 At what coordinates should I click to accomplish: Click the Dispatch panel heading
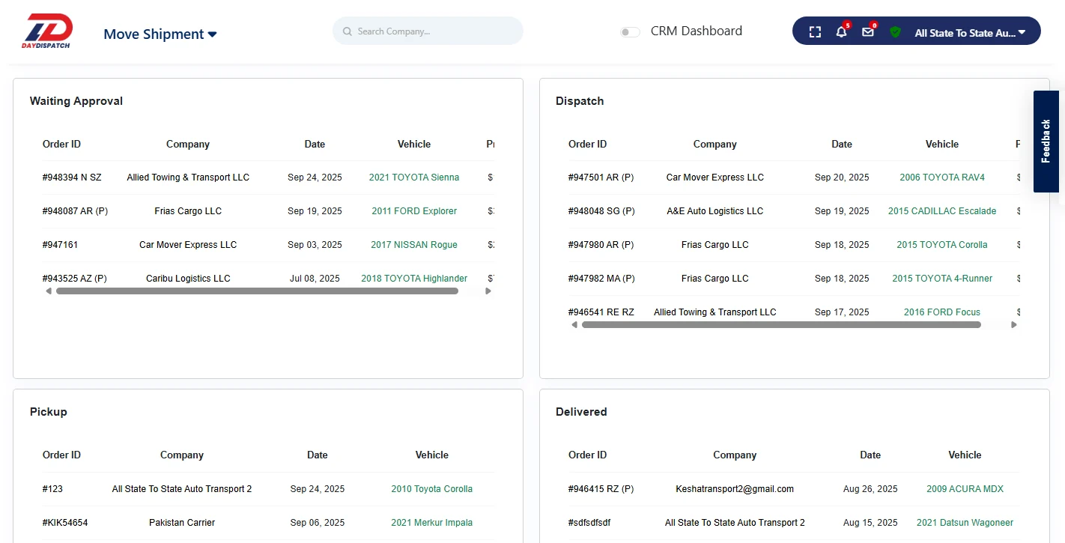(x=580, y=101)
